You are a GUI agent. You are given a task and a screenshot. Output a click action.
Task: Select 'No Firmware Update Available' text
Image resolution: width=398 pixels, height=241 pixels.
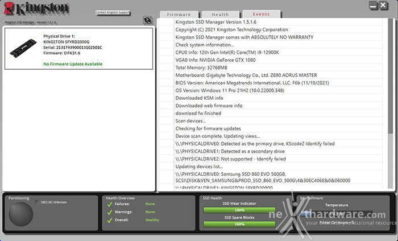73,64
